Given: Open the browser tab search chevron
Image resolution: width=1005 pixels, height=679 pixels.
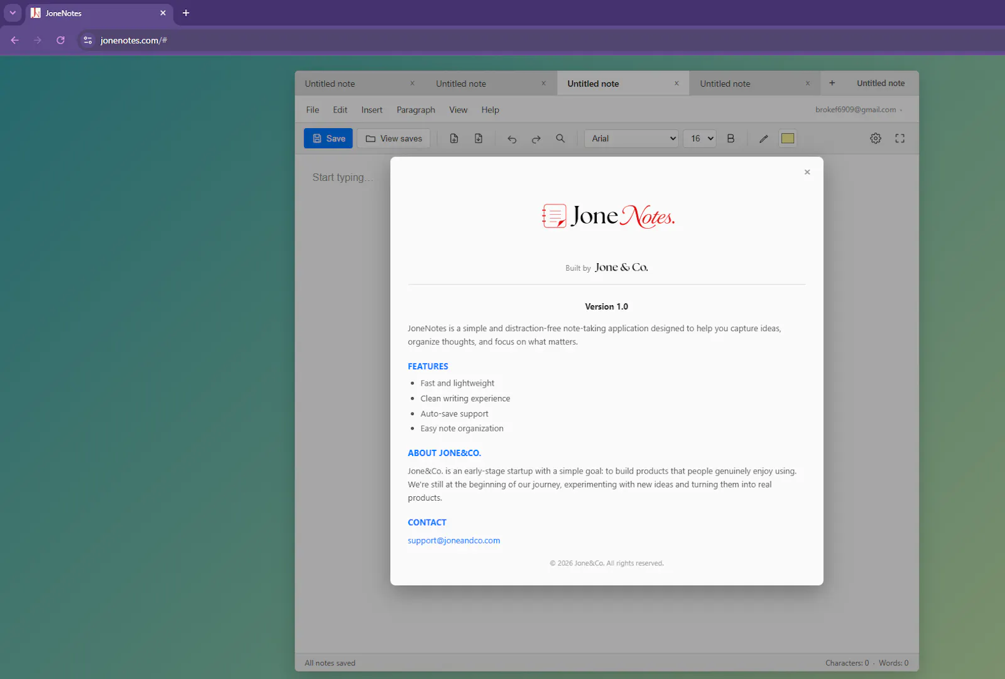Looking at the screenshot, I should (13, 13).
